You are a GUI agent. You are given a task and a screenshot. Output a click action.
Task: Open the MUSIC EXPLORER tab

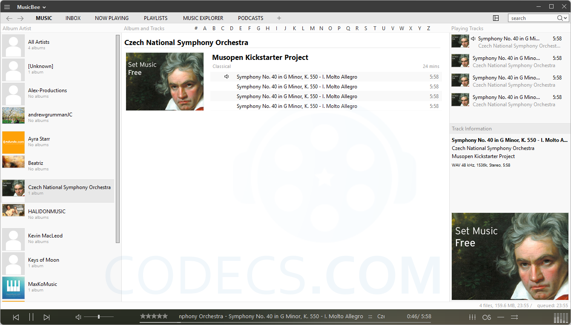(203, 18)
